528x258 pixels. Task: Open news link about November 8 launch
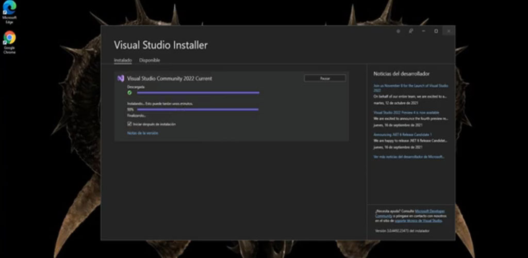pos(410,88)
